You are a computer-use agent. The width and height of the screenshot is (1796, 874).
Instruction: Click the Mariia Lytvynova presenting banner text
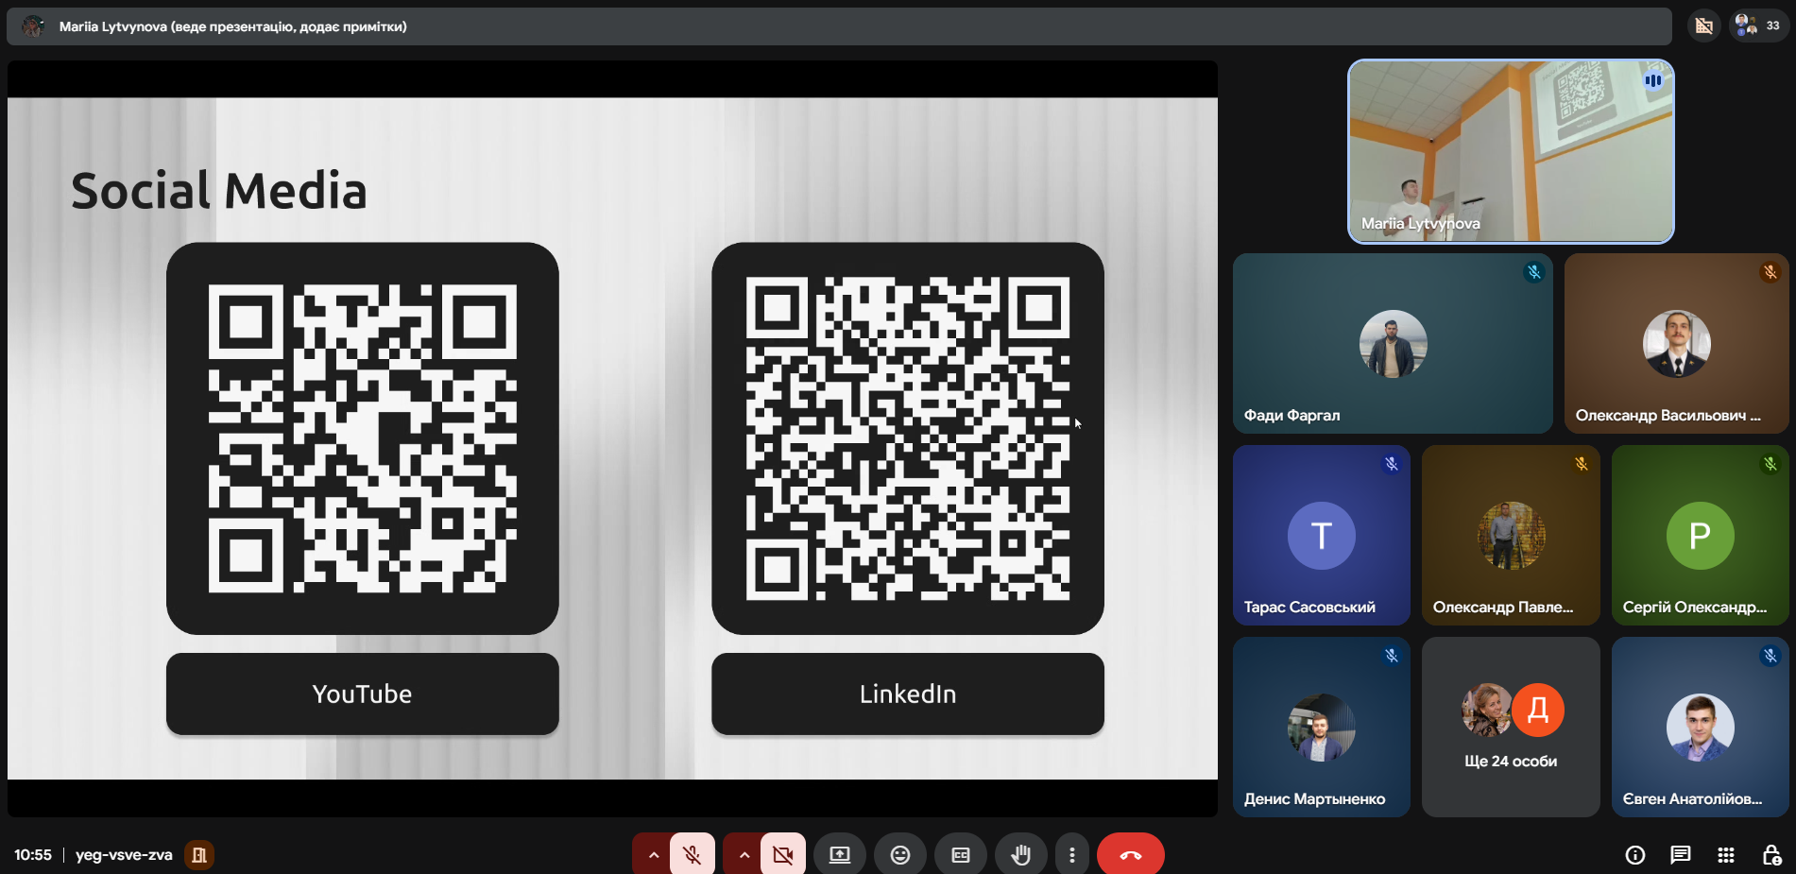233,26
